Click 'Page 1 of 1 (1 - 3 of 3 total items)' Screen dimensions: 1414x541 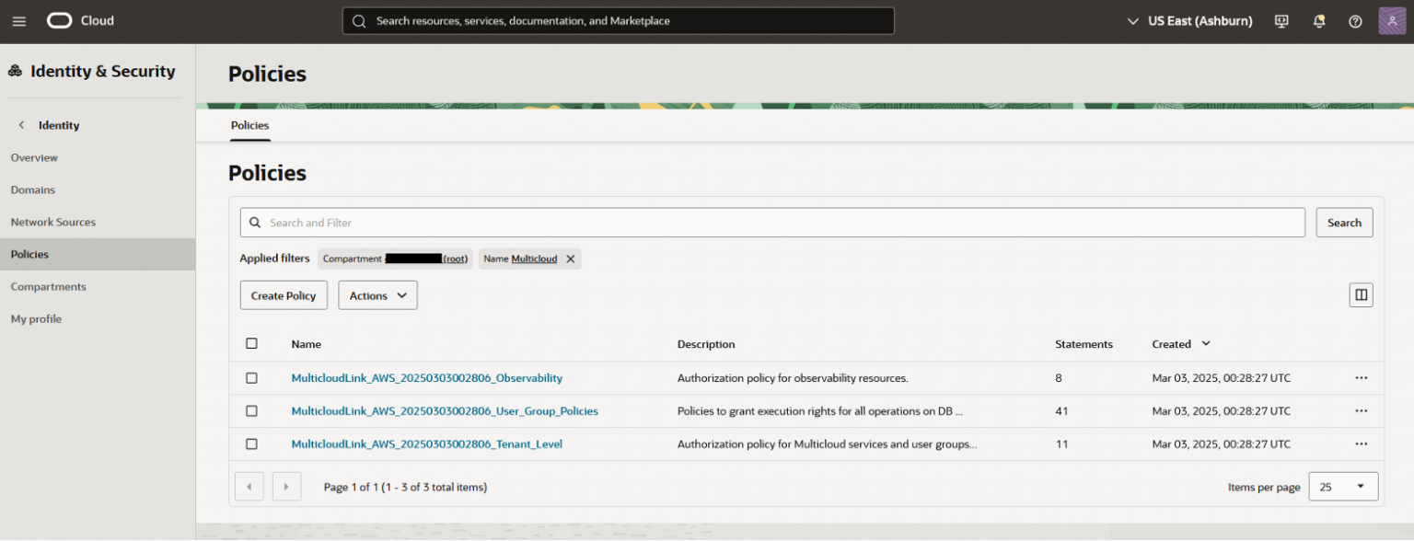click(405, 487)
